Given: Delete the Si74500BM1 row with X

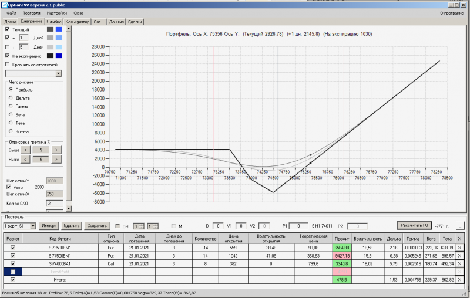Looking at the screenshot, I should tap(459, 256).
